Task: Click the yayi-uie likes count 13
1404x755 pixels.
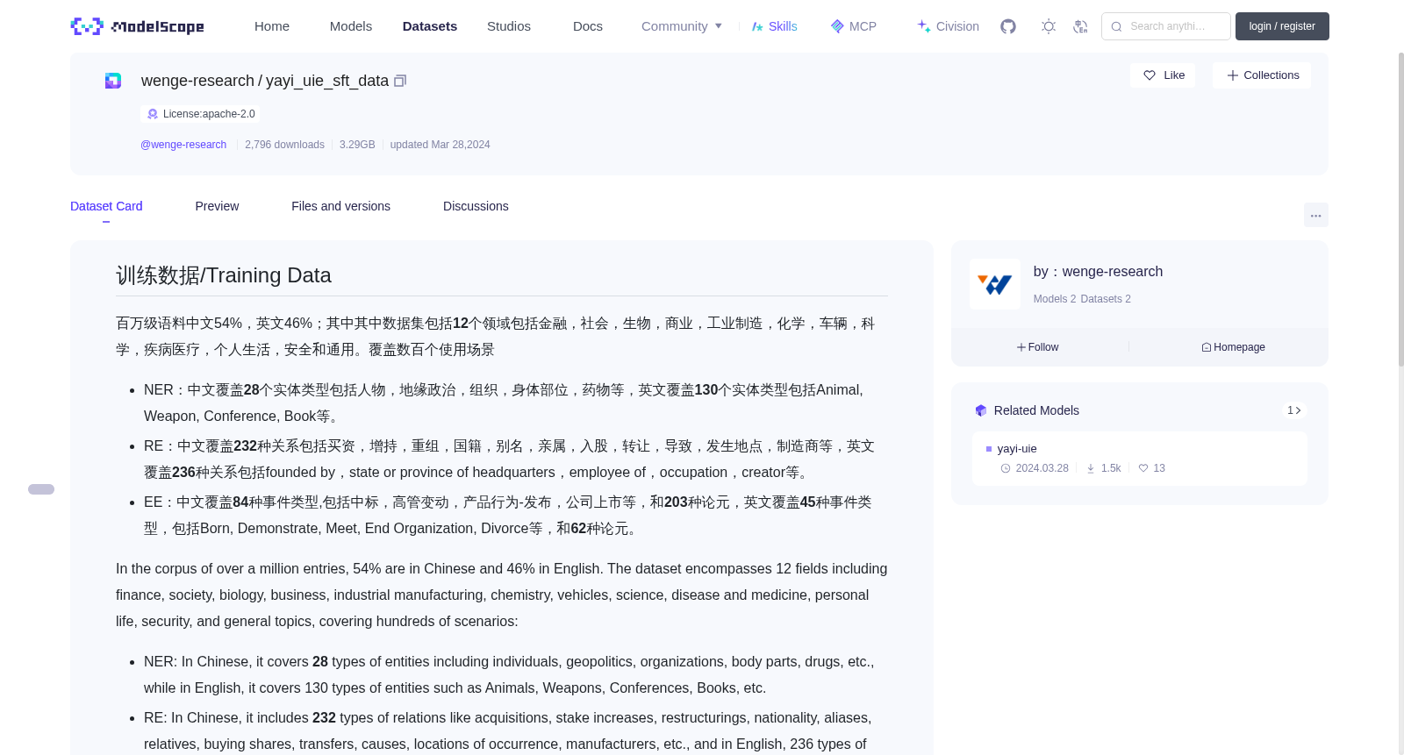Action: tap(1152, 468)
